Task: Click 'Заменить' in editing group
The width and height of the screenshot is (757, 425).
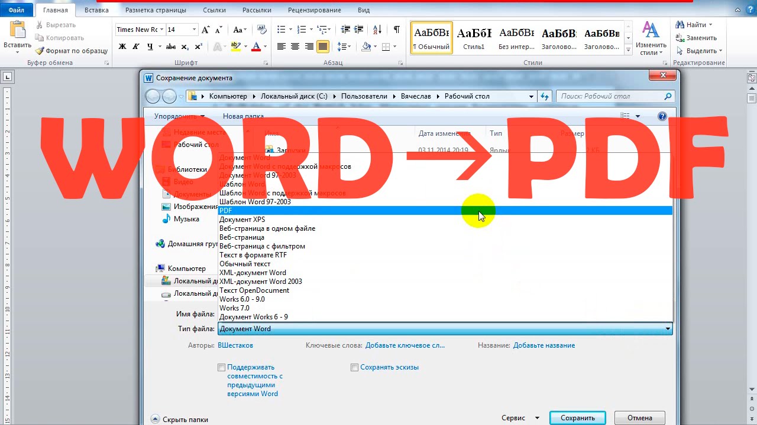Action: coord(697,38)
